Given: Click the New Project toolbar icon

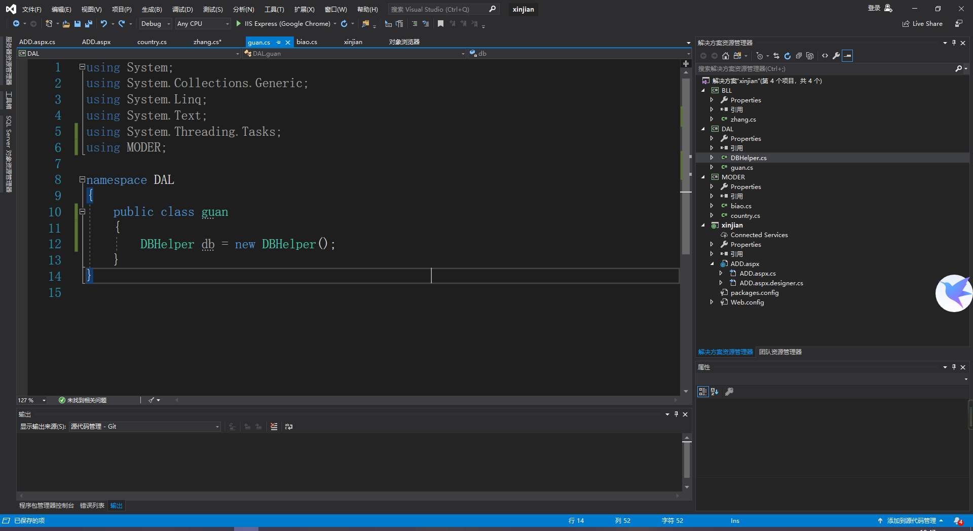Looking at the screenshot, I should point(49,24).
